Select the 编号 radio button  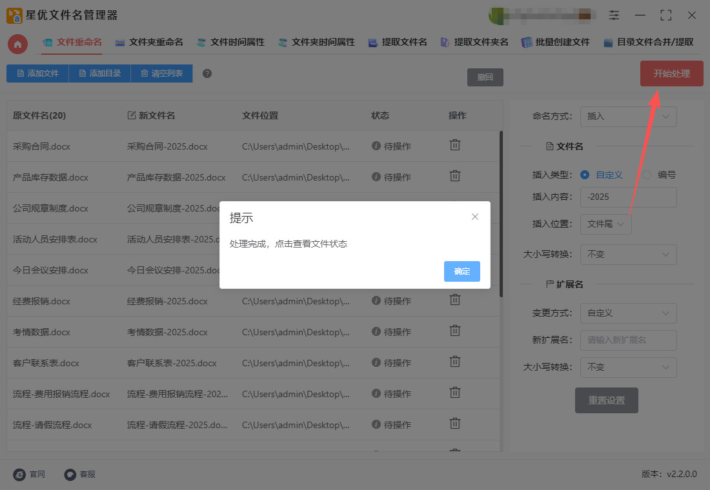point(647,175)
